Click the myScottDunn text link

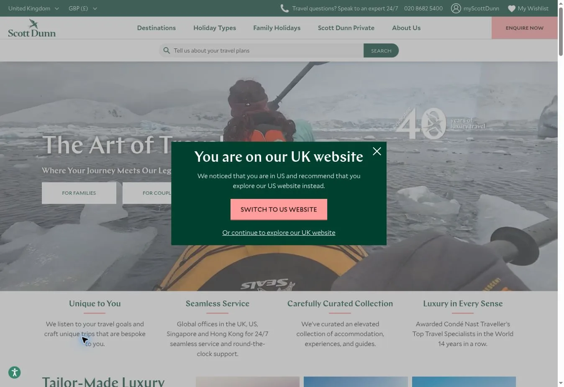(x=481, y=8)
